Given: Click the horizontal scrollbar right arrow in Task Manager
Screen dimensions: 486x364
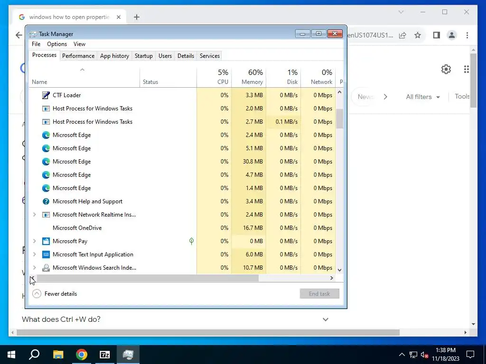Looking at the screenshot, I should (x=332, y=278).
